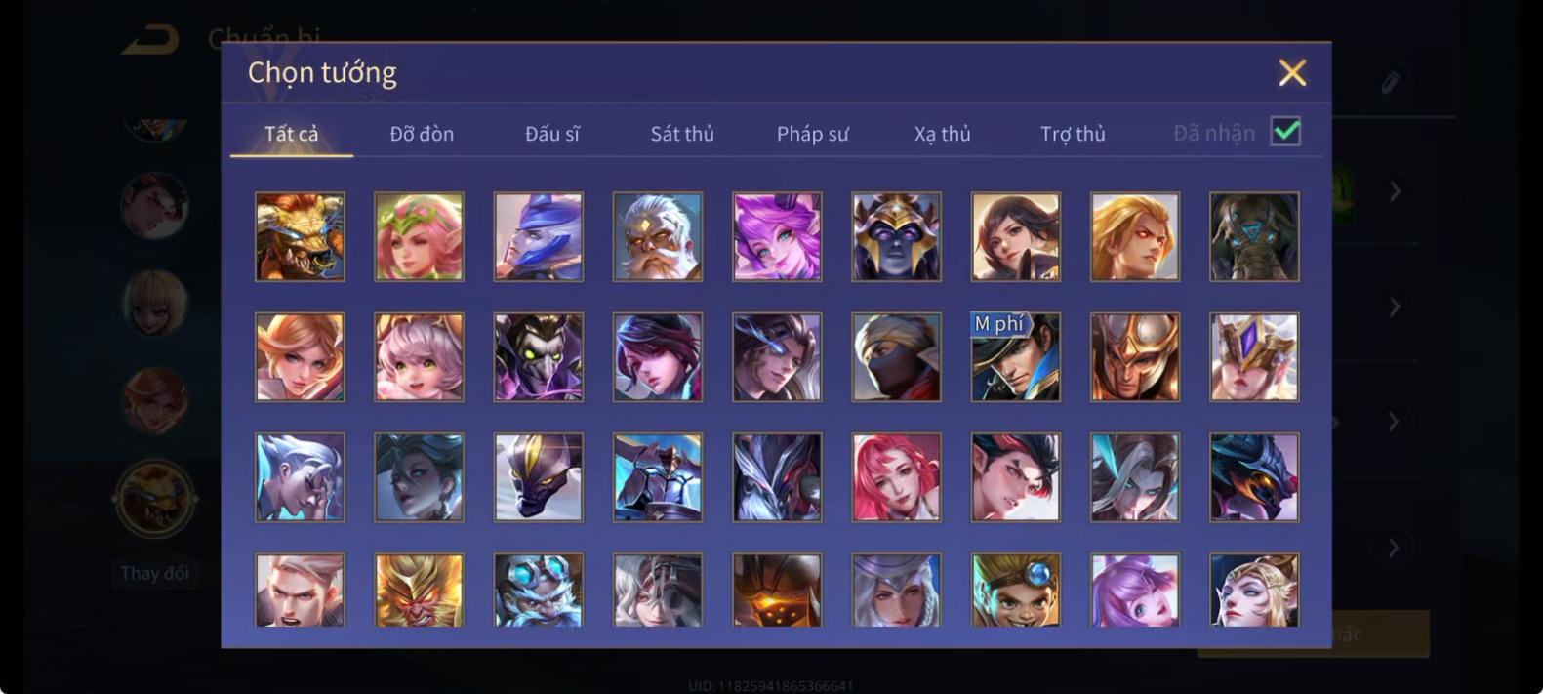Select the masked ninja hero portrait
The width and height of the screenshot is (1543, 694).
896,356
